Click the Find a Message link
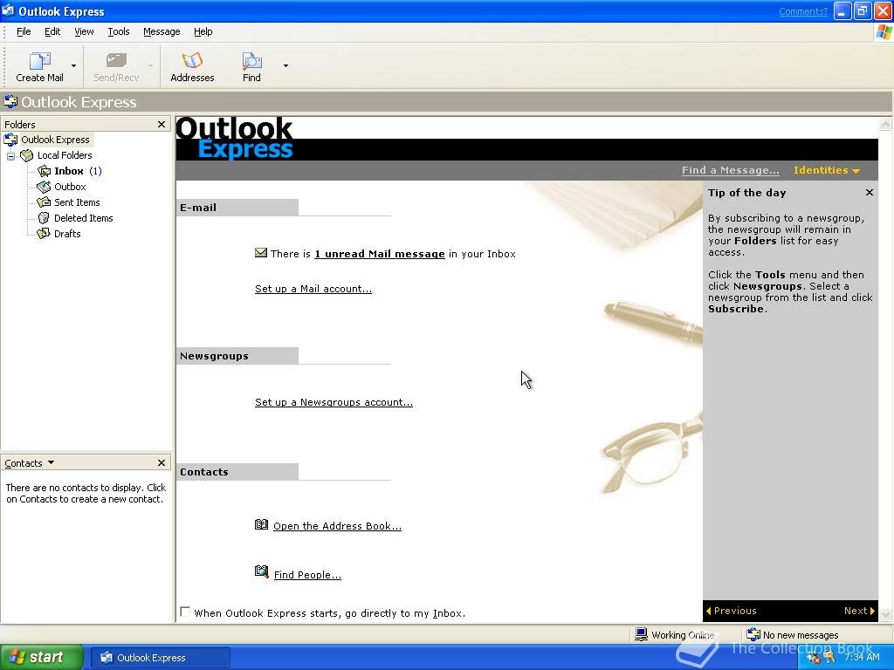 click(x=731, y=170)
